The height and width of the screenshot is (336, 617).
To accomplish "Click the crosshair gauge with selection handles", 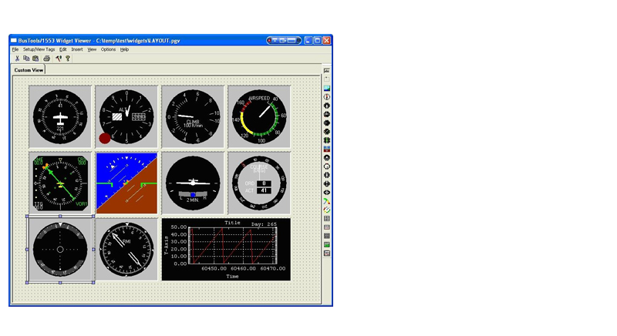I will [60, 250].
